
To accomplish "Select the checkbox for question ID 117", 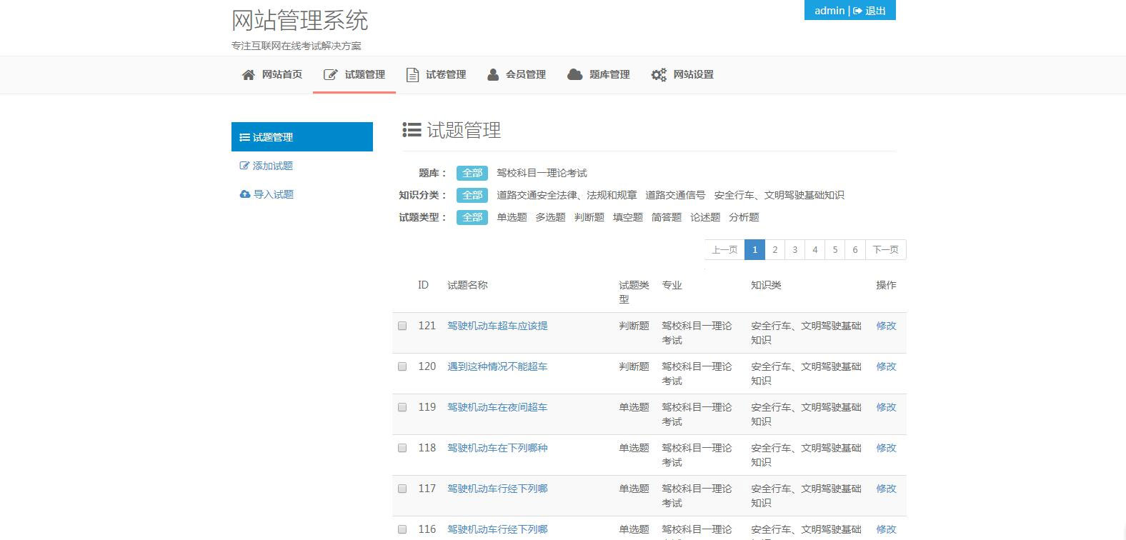I will click(402, 489).
